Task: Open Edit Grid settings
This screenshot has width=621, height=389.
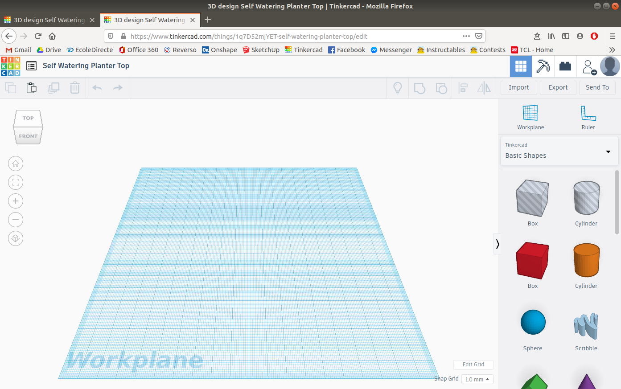Action: [x=473, y=364]
